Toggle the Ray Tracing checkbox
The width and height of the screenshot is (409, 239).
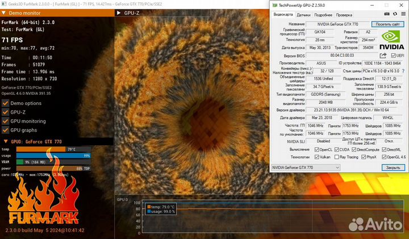click(337, 157)
